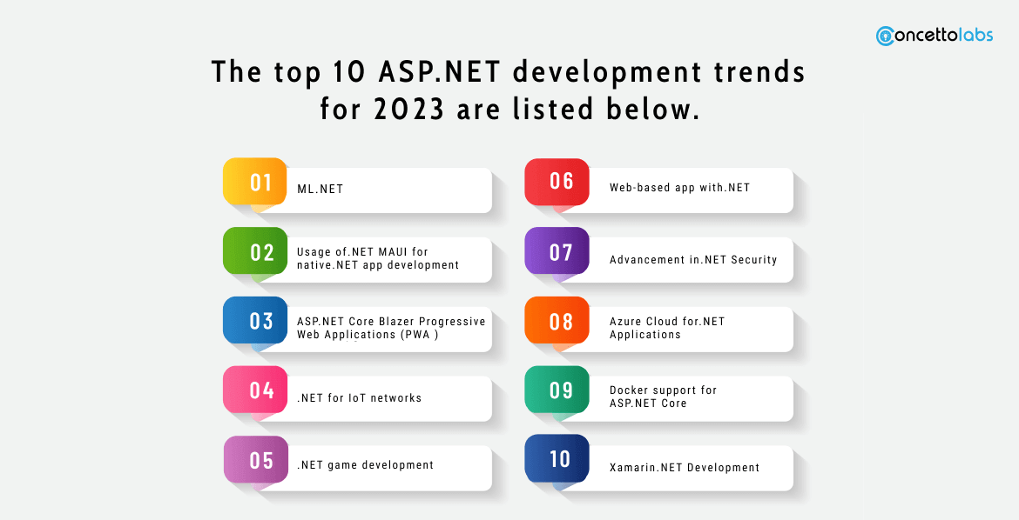Select the green 02 number badge

click(255, 252)
